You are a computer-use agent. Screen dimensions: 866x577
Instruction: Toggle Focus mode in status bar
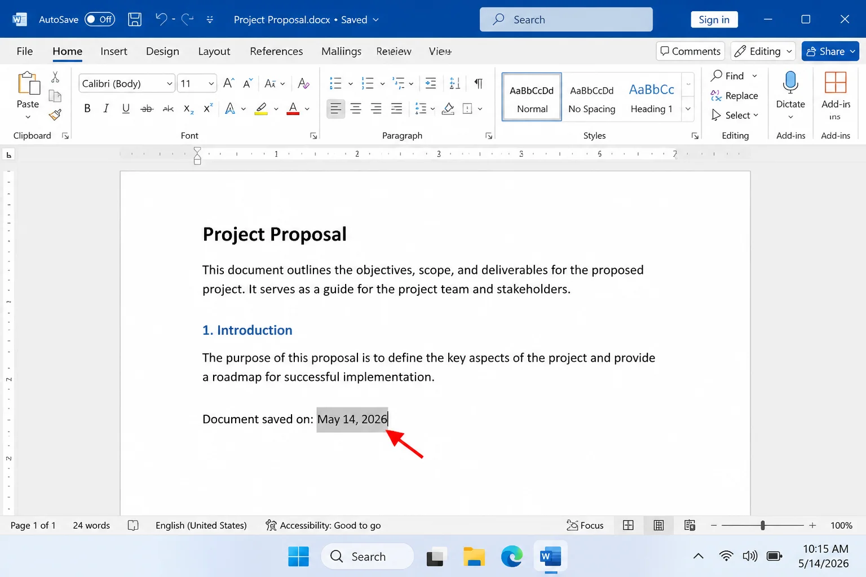click(585, 525)
